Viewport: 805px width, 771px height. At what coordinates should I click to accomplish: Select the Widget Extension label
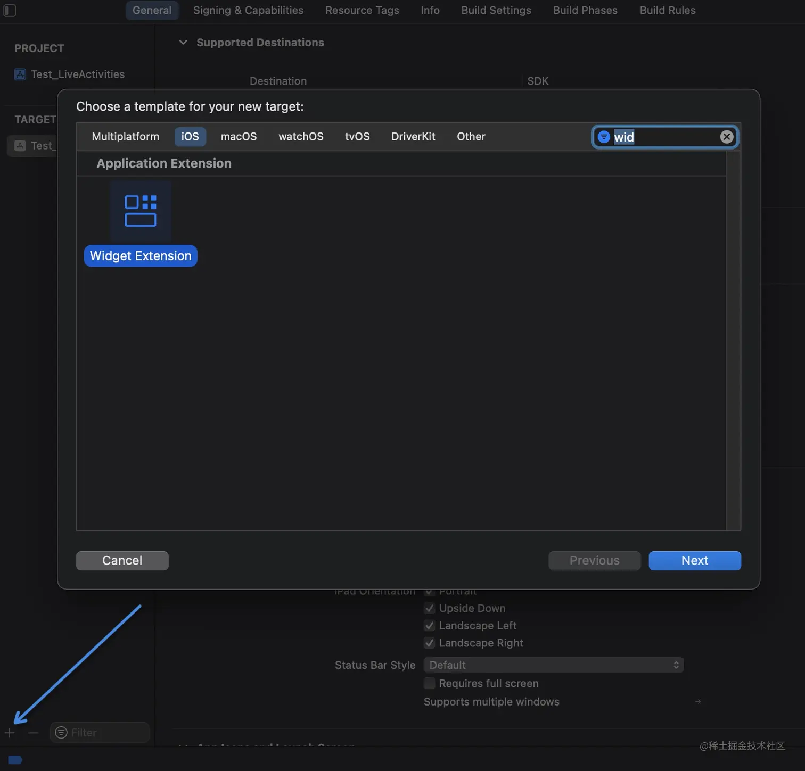point(141,256)
